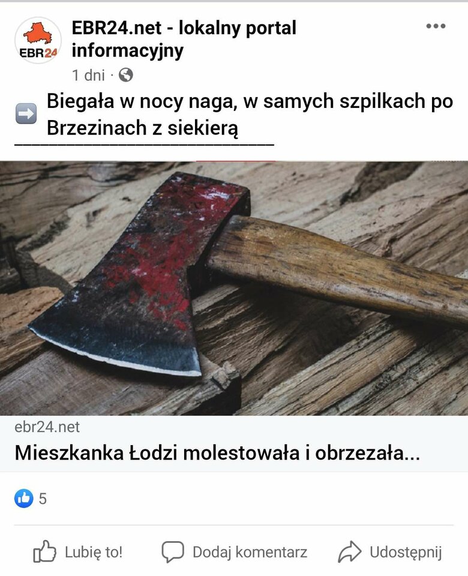Click the thumbs-up outline icon

click(x=44, y=551)
